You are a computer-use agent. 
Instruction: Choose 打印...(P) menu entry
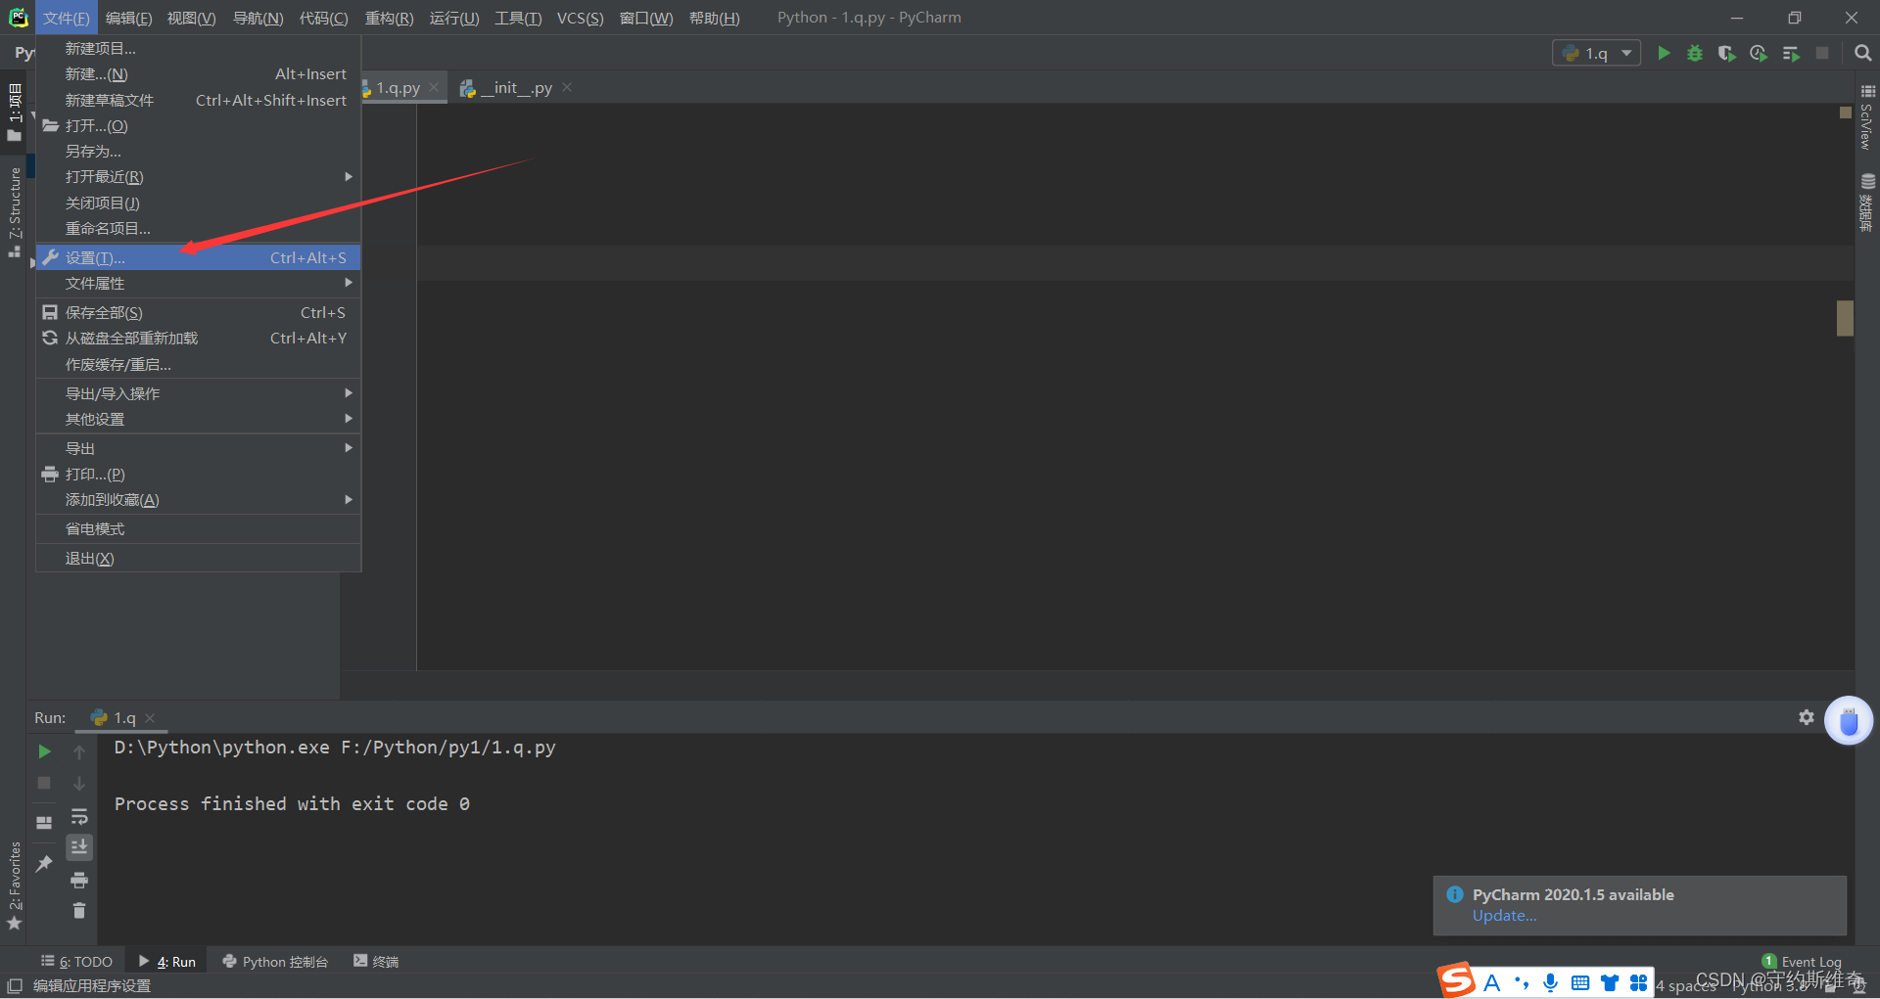click(199, 475)
